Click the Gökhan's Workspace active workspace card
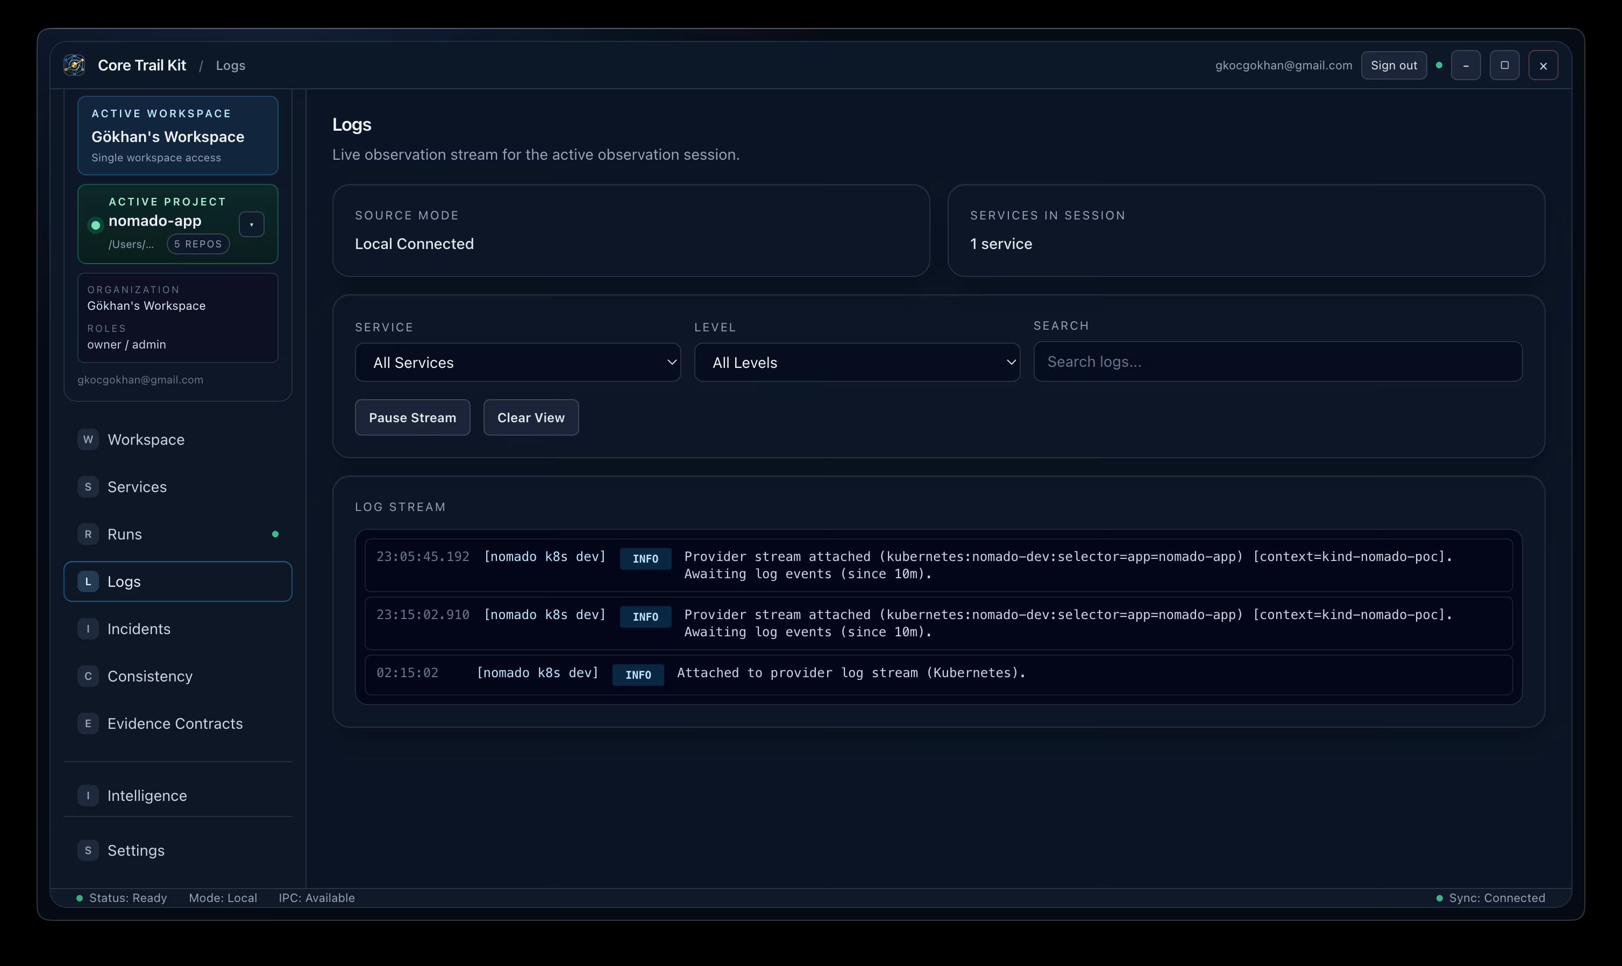The width and height of the screenshot is (1622, 966). click(177, 136)
